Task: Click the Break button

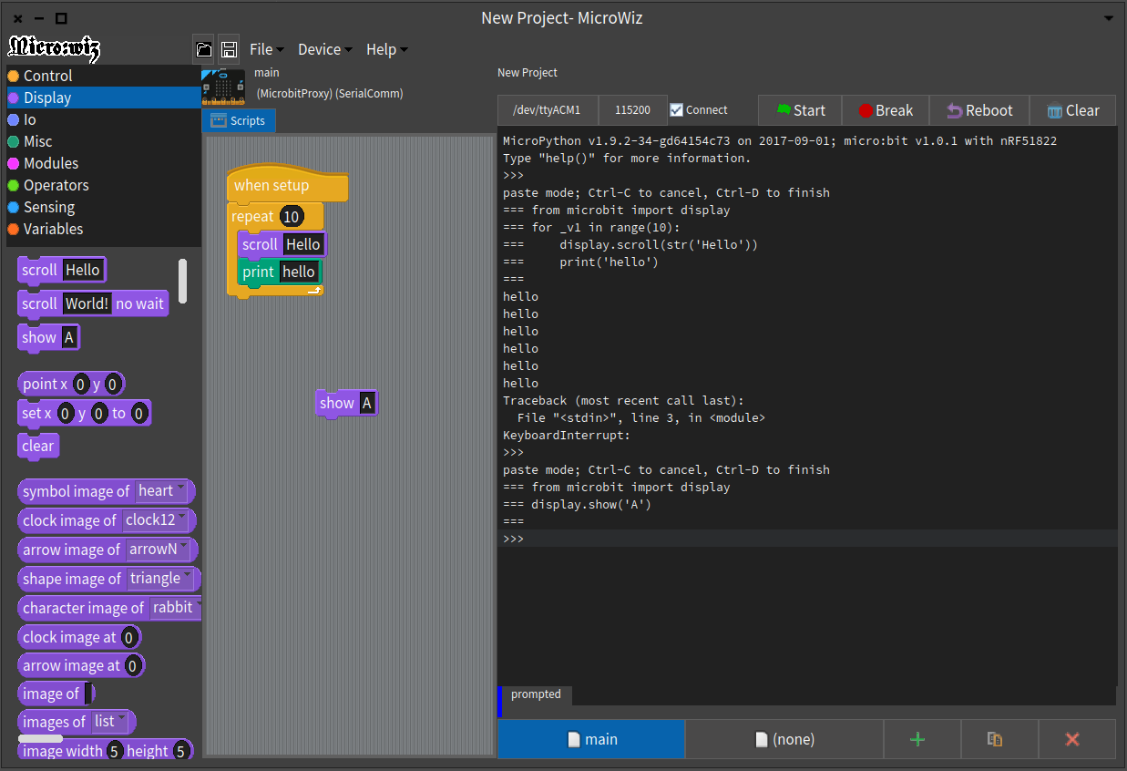Action: click(886, 110)
